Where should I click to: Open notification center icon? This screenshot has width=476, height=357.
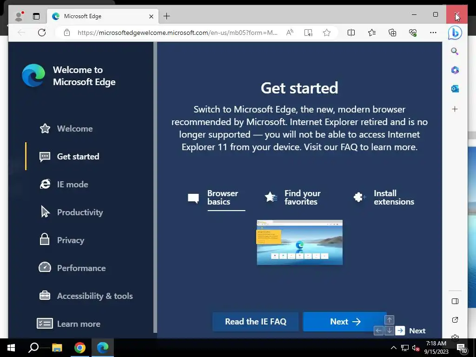[462, 348]
